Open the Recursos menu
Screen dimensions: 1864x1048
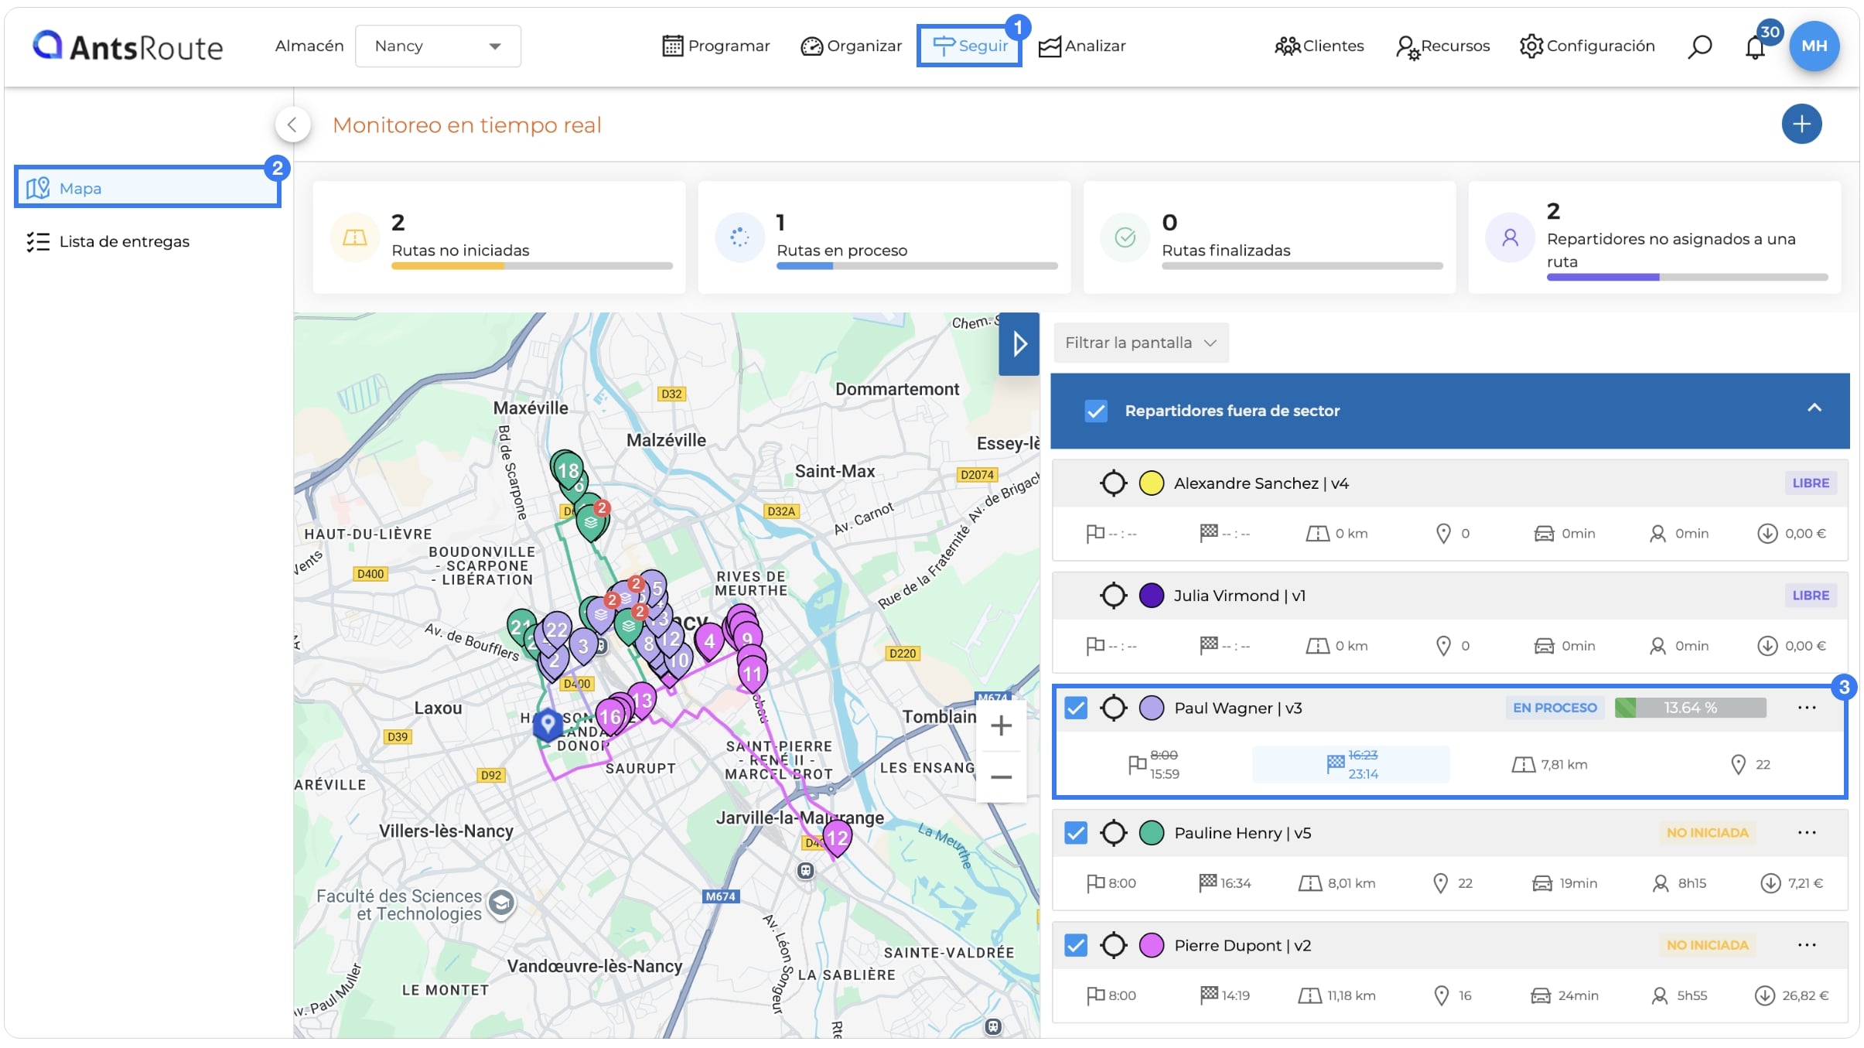click(x=1442, y=46)
